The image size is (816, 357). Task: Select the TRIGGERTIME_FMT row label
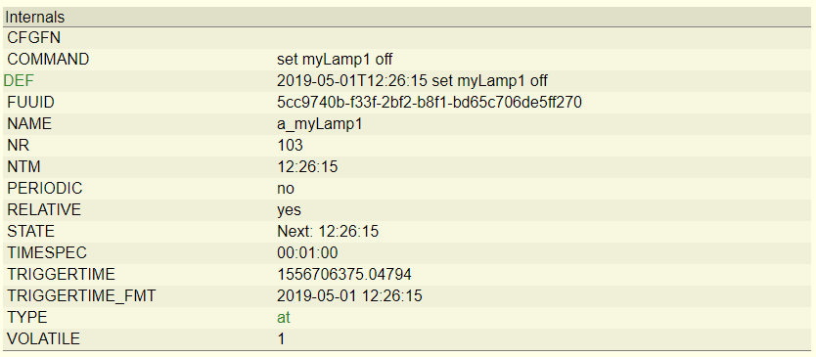(81, 296)
